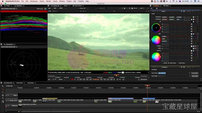
Task: Open the Global range dropdown below viewer
Action: (x=62, y=79)
